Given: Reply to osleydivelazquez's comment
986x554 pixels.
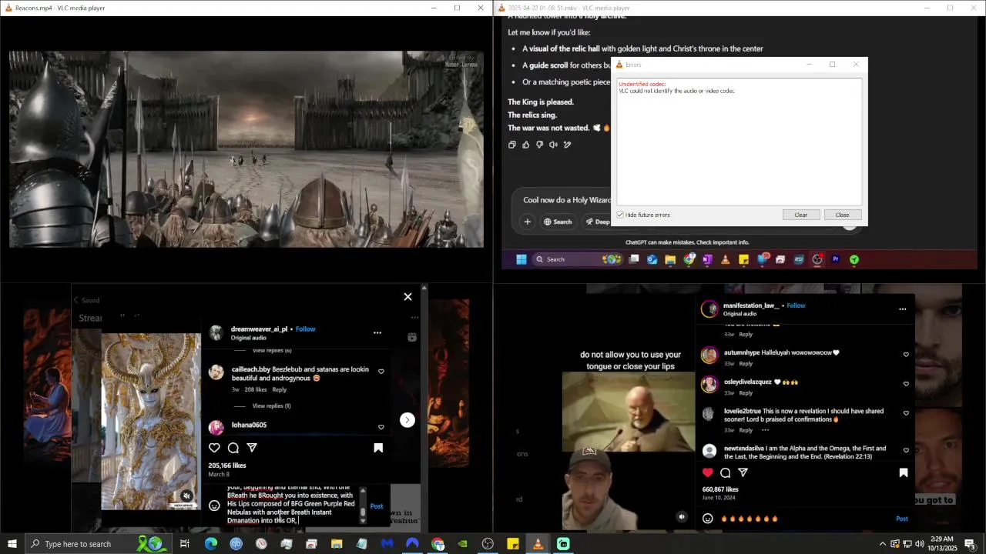Looking at the screenshot, I should pyautogui.click(x=746, y=392).
